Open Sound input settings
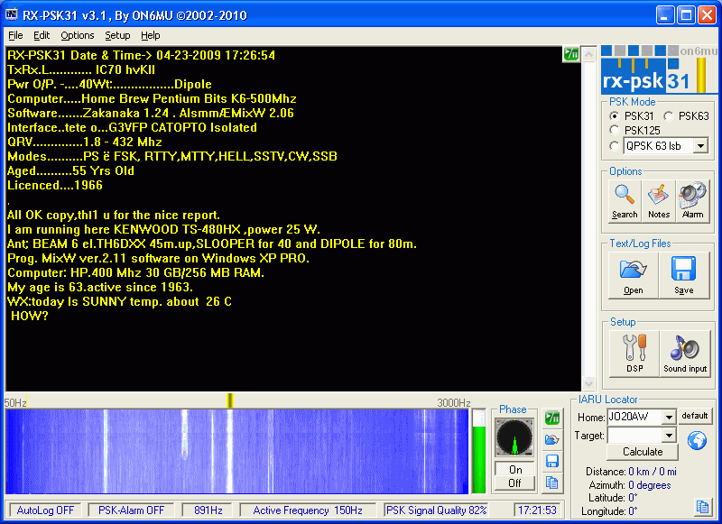This screenshot has height=524, width=722. [685, 354]
